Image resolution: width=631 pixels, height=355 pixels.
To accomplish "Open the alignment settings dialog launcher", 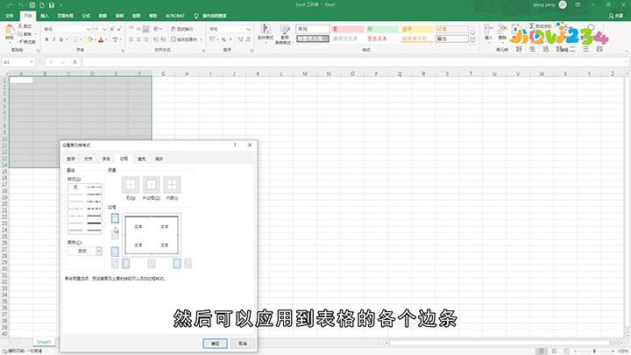I will (x=203, y=51).
